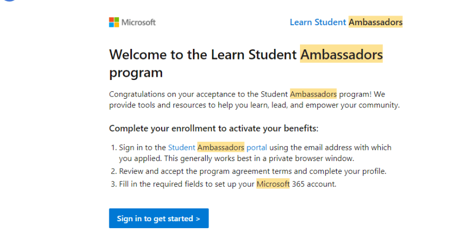The width and height of the screenshot is (474, 240).
Task: Open the Learn Student Ambassadors header link
Action: pyautogui.click(x=346, y=22)
